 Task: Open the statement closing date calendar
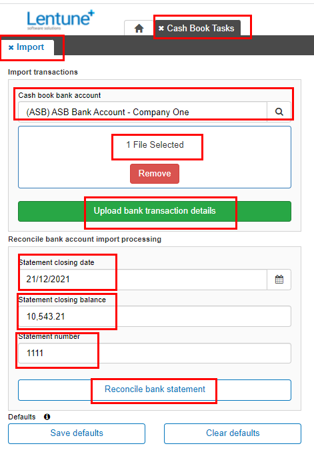(x=279, y=280)
